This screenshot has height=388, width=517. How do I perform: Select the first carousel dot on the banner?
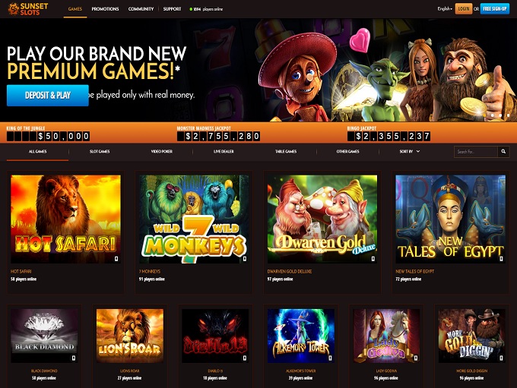coord(492,115)
